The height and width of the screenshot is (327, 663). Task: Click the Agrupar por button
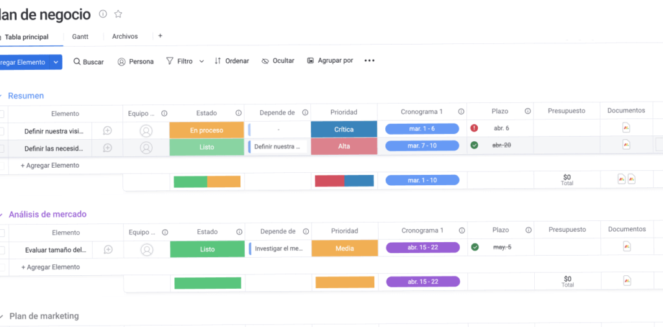tap(330, 61)
